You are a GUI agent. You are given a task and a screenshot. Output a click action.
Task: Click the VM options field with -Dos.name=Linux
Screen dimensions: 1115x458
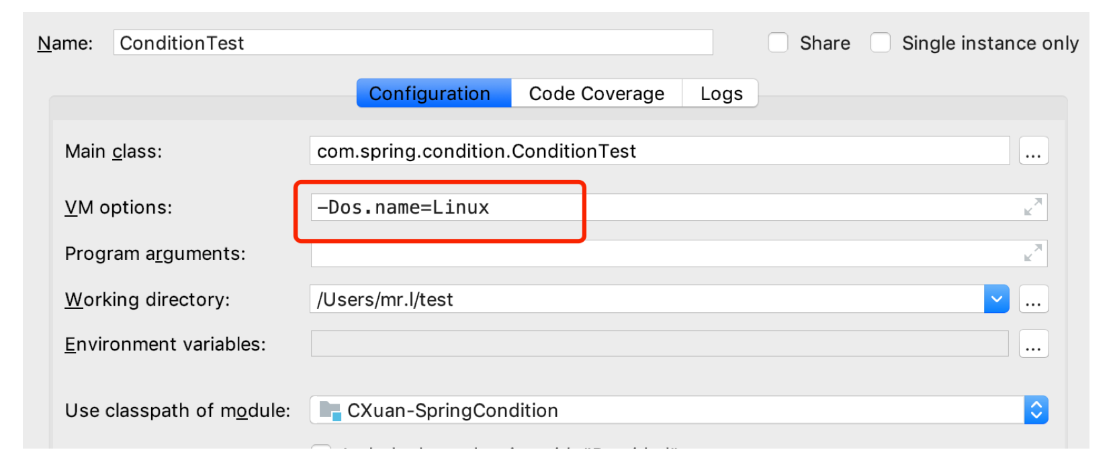[x=665, y=208]
